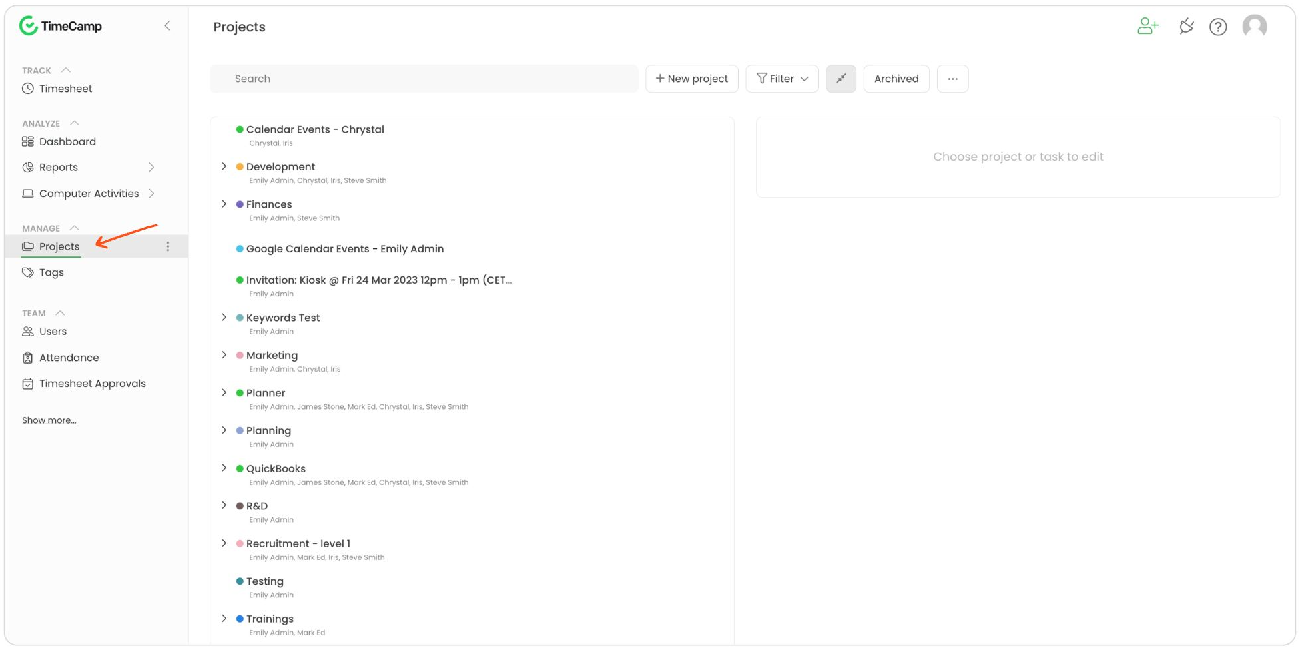Open Attendance page
Viewport: 1300px width, 650px height.
tap(69, 358)
